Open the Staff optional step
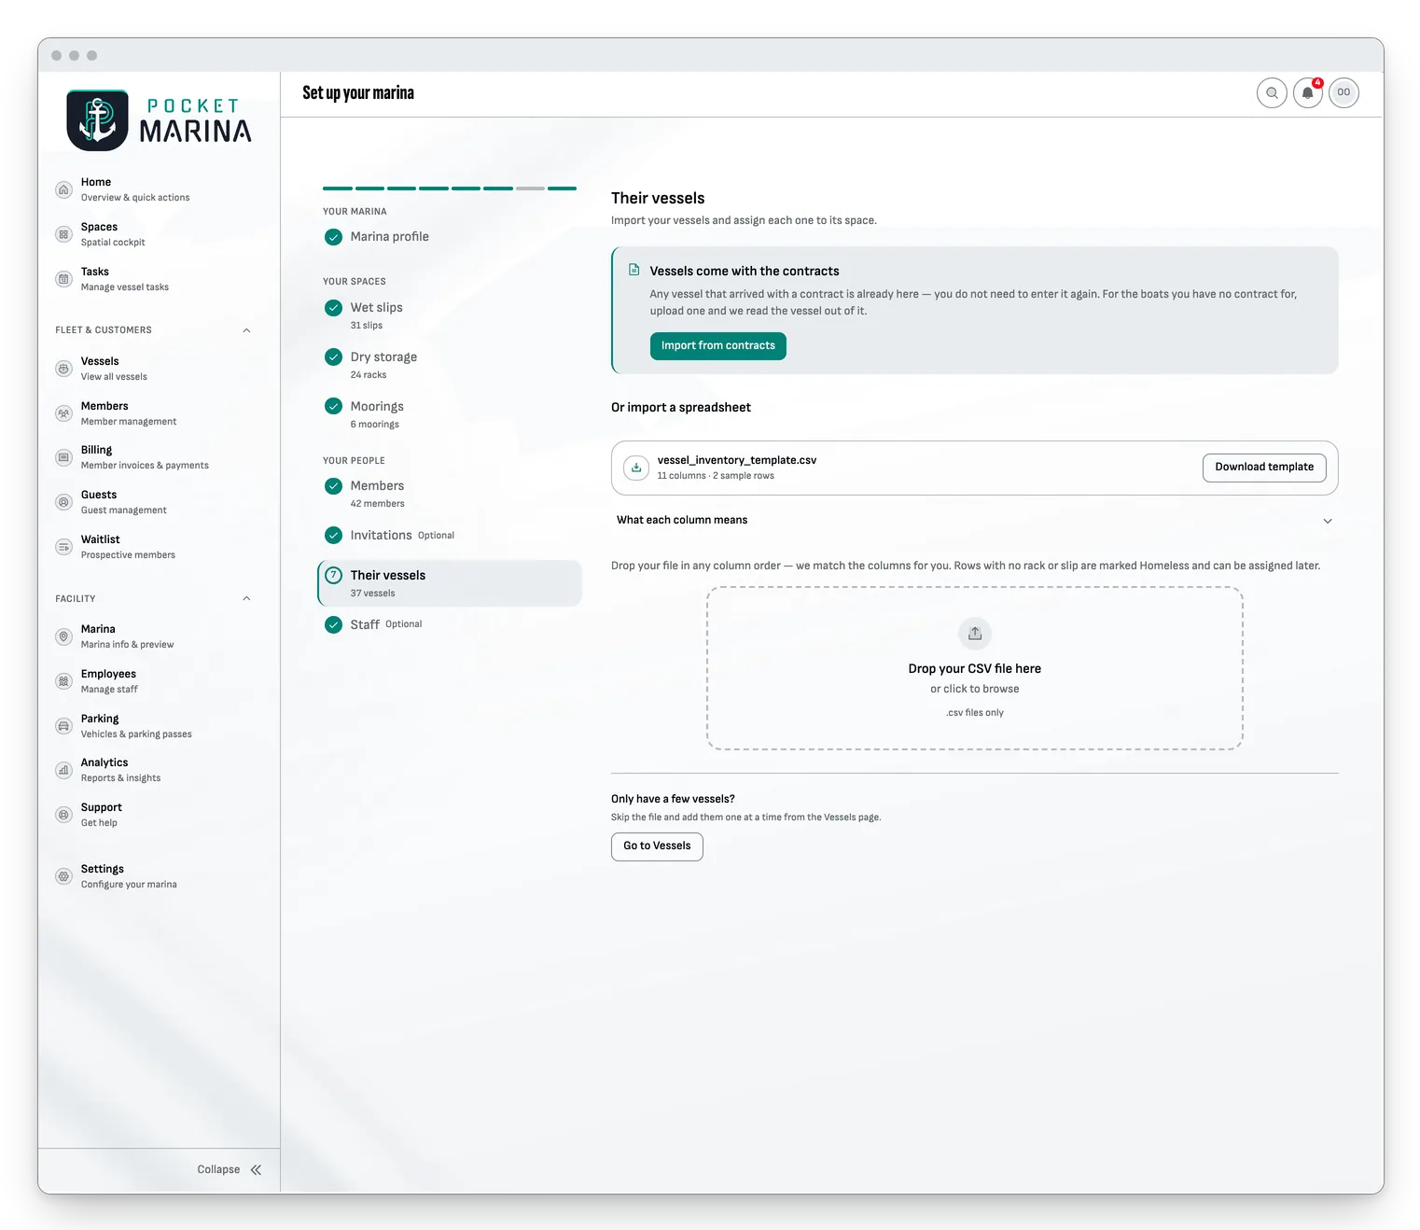 pos(450,624)
